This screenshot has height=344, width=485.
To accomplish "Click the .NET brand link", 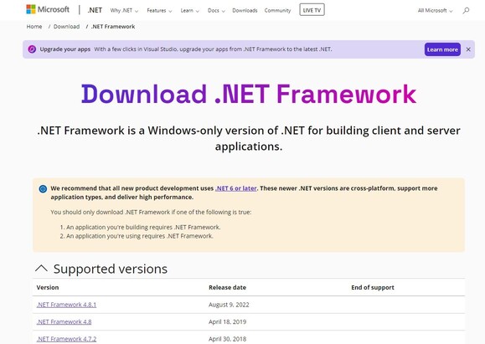I will coord(95,10).
